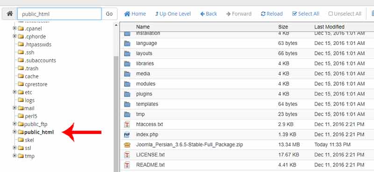Viewport: 374px width, 172px height.
Task: Click the Joomla zip archive icon
Action: pos(127,145)
